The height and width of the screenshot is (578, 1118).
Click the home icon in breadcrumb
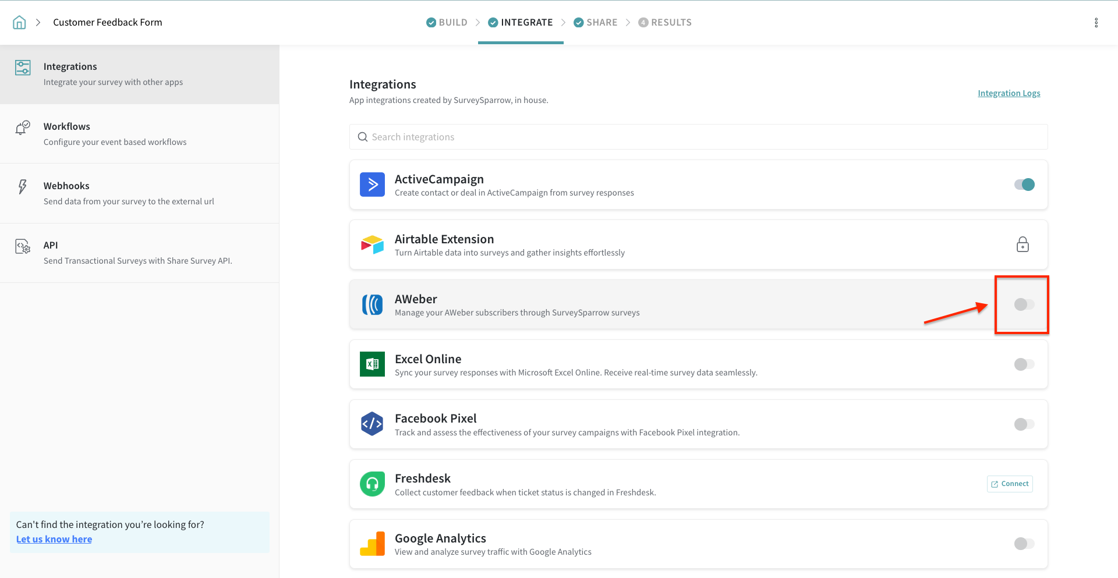[x=19, y=23]
